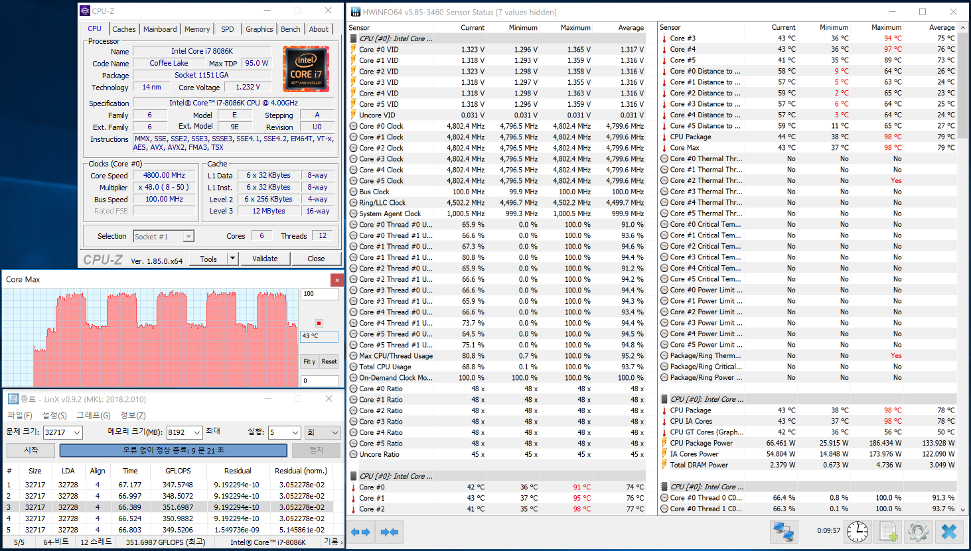Click the graph maximum value field showing 100
Viewport: 971px width, 551px height.
tap(319, 294)
